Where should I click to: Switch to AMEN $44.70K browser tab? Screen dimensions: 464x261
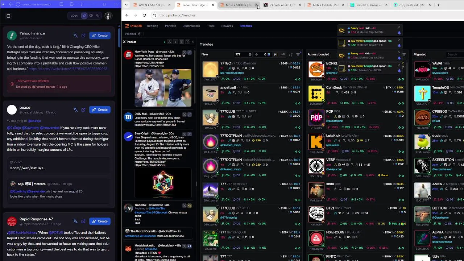[152, 5]
